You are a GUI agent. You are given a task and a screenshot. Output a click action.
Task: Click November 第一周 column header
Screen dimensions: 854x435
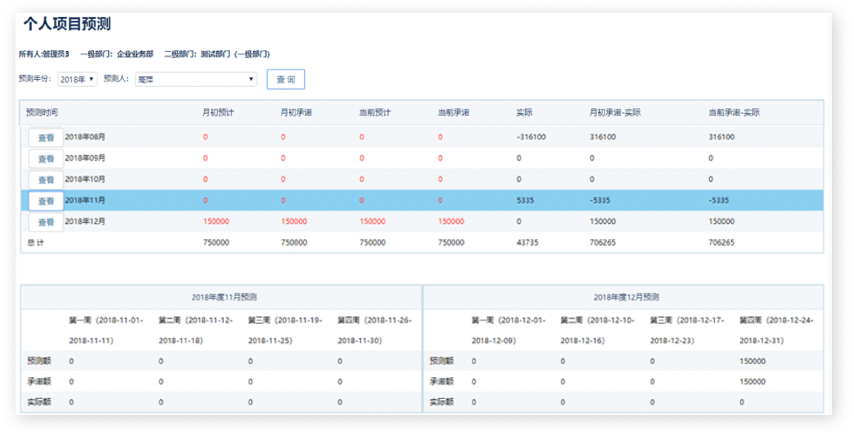[x=106, y=331]
